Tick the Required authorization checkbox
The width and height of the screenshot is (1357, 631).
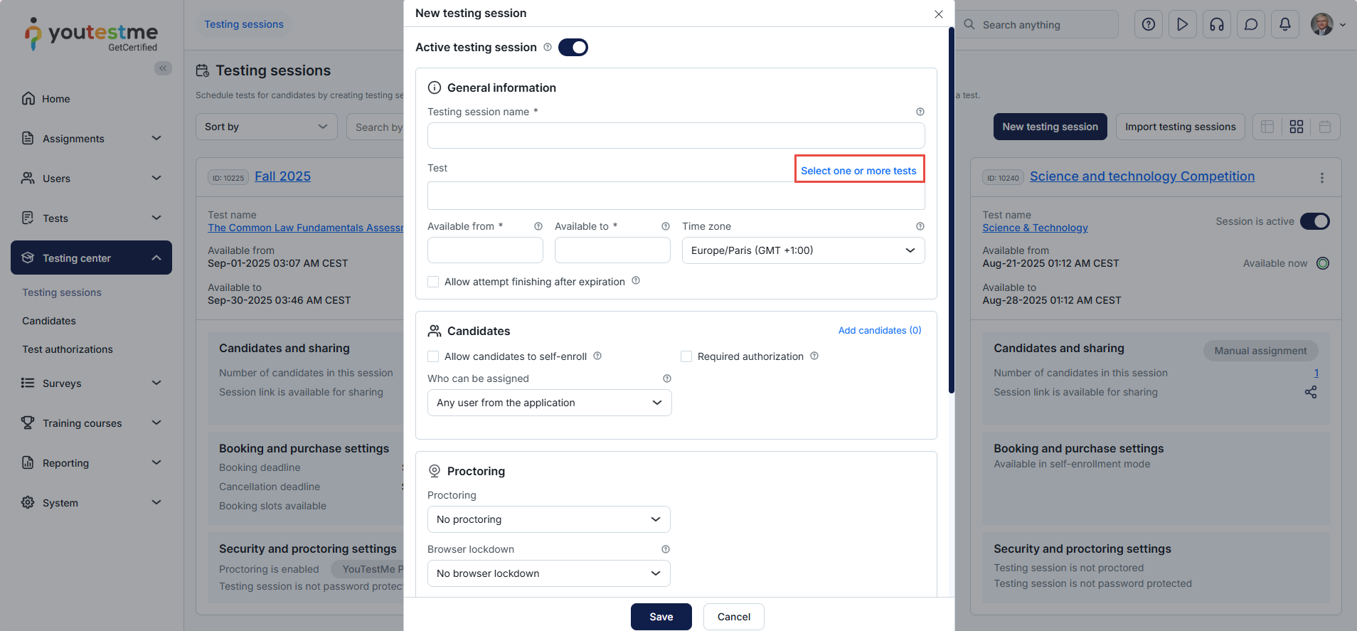click(x=686, y=356)
